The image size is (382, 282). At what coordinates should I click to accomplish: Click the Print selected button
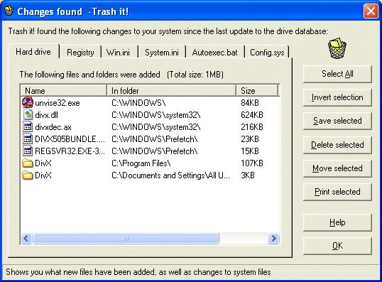[337, 192]
